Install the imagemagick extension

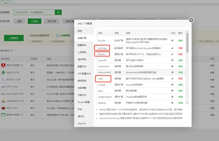pos(180,97)
